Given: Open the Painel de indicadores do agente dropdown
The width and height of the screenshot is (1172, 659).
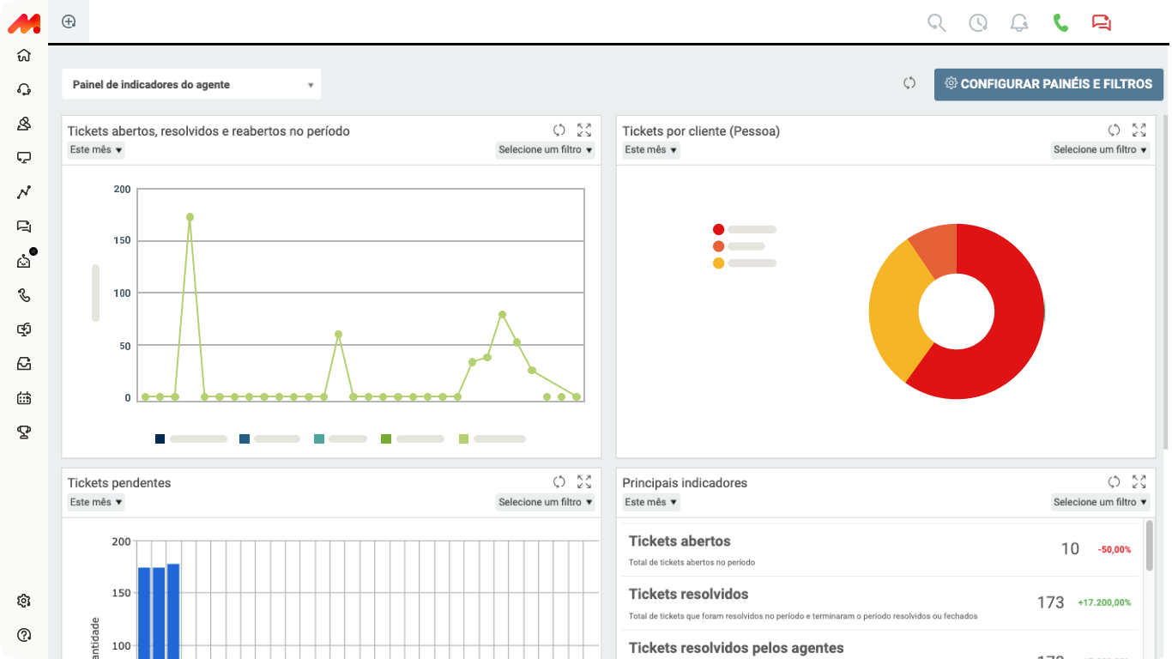Looking at the screenshot, I should point(191,85).
